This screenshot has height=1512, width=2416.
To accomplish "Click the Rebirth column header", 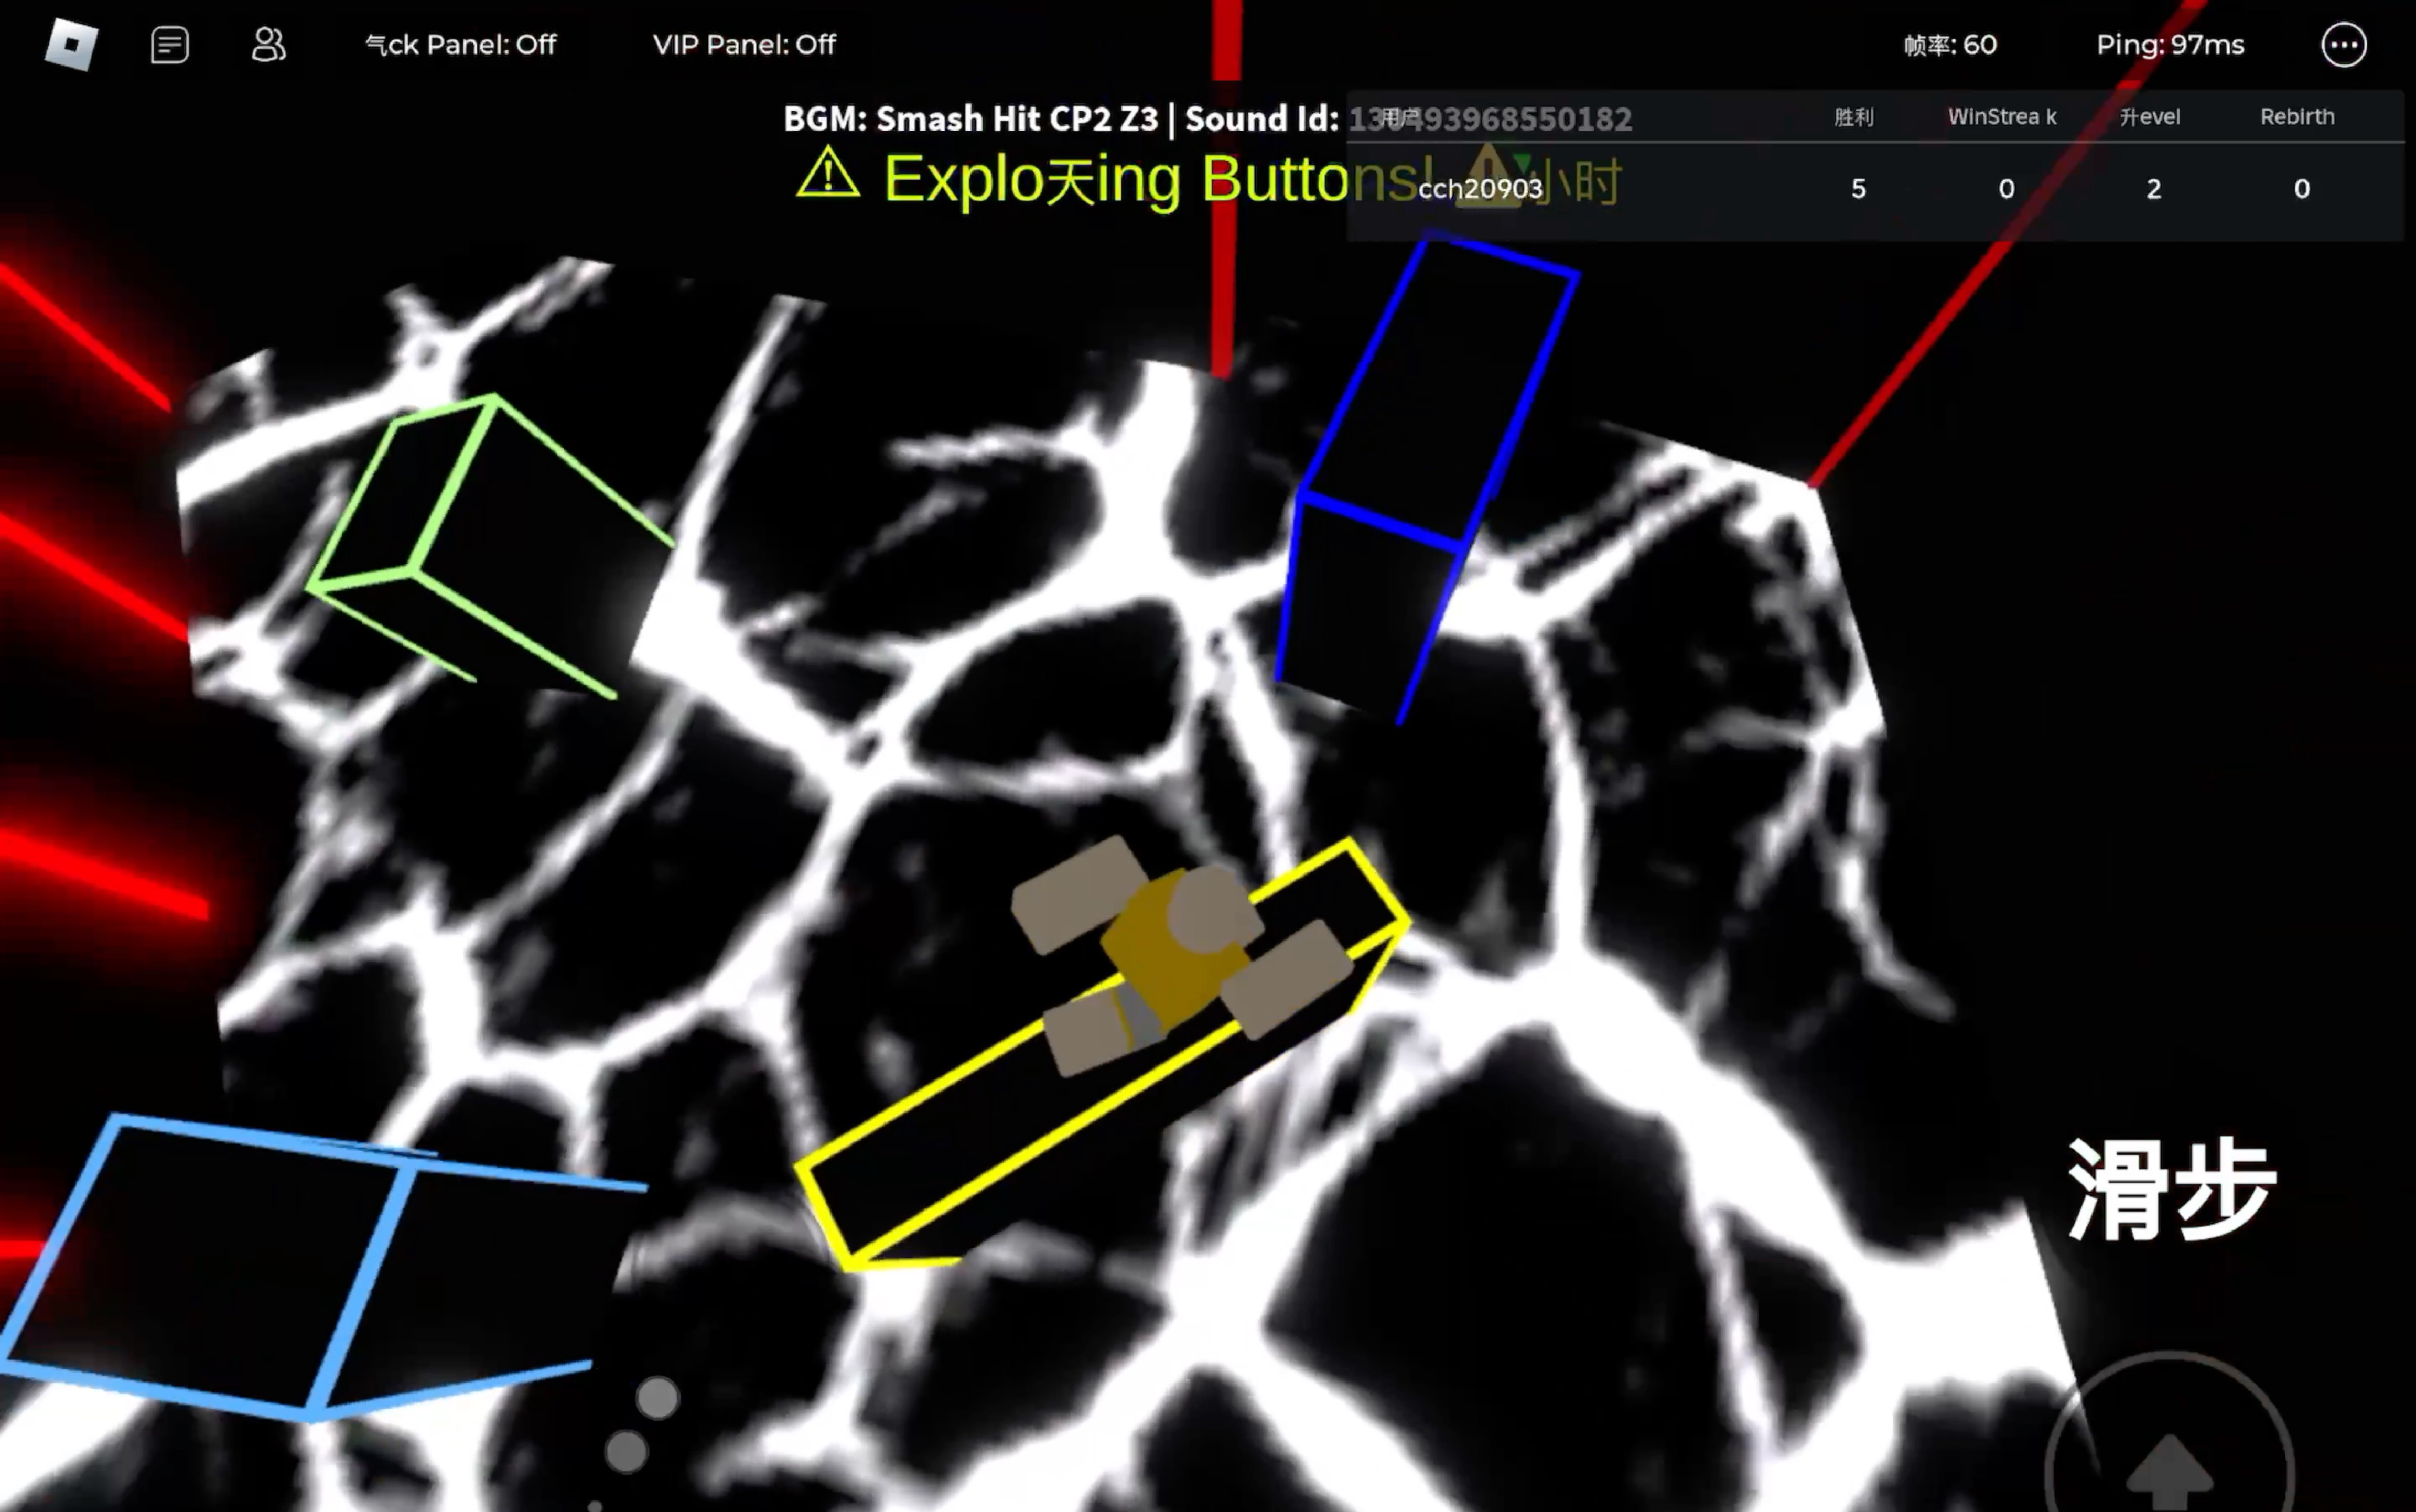I will coord(2297,117).
